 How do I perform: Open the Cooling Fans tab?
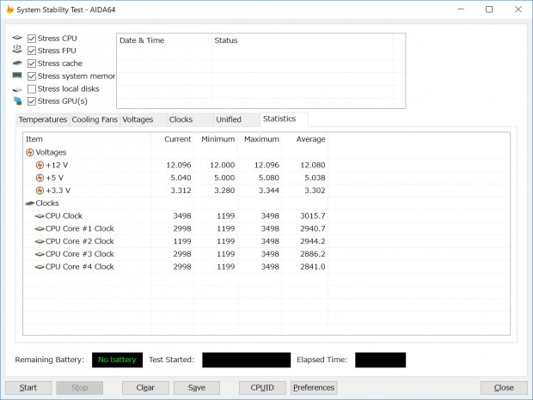tap(95, 120)
